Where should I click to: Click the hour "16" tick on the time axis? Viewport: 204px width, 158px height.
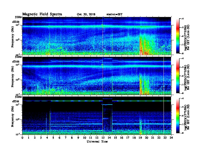tap(122, 138)
